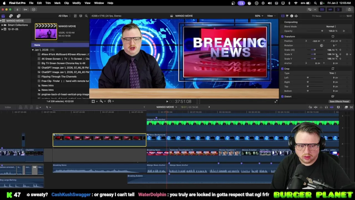Open Spotlight search in menu bar

[315, 3]
